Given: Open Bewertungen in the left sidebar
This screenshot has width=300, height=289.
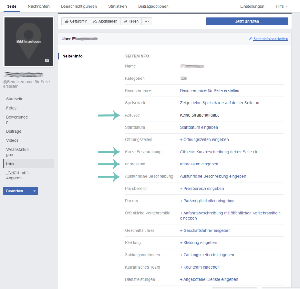Looking at the screenshot, I should coord(17,119).
